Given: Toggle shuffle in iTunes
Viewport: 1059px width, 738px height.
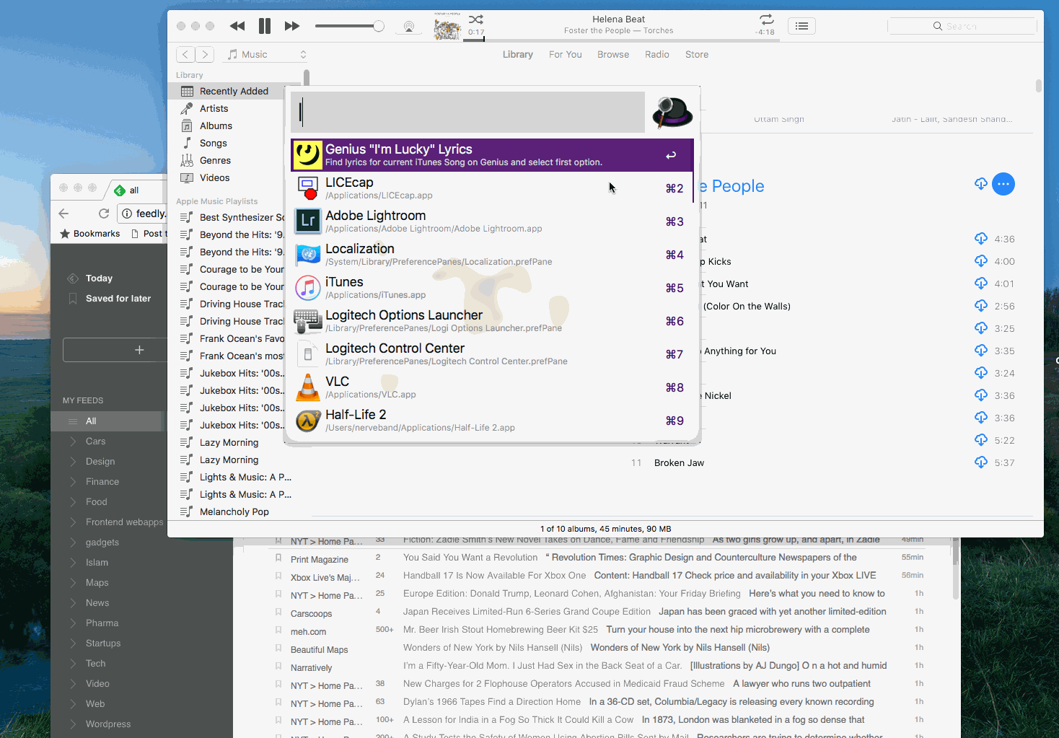Looking at the screenshot, I should coord(476,19).
